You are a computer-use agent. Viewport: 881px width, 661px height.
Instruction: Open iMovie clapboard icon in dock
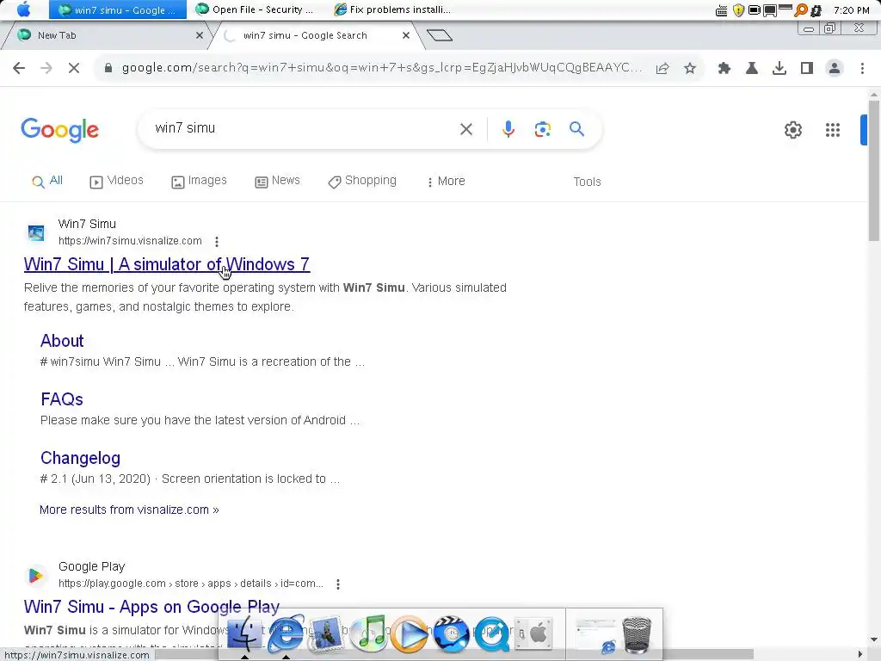click(451, 634)
